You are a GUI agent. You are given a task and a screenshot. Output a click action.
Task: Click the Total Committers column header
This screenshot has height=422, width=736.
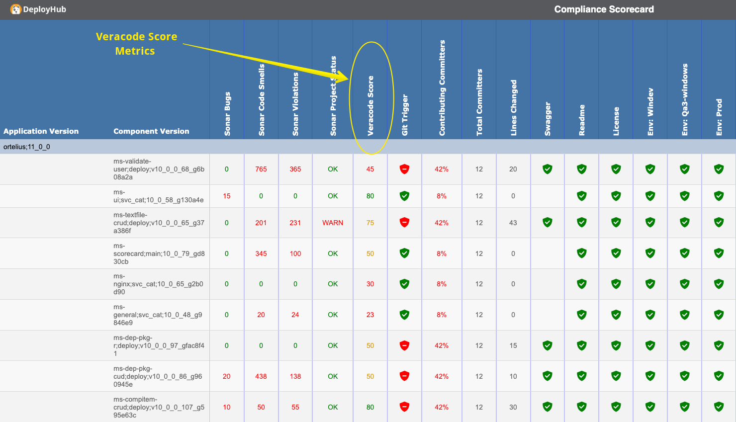click(x=479, y=102)
